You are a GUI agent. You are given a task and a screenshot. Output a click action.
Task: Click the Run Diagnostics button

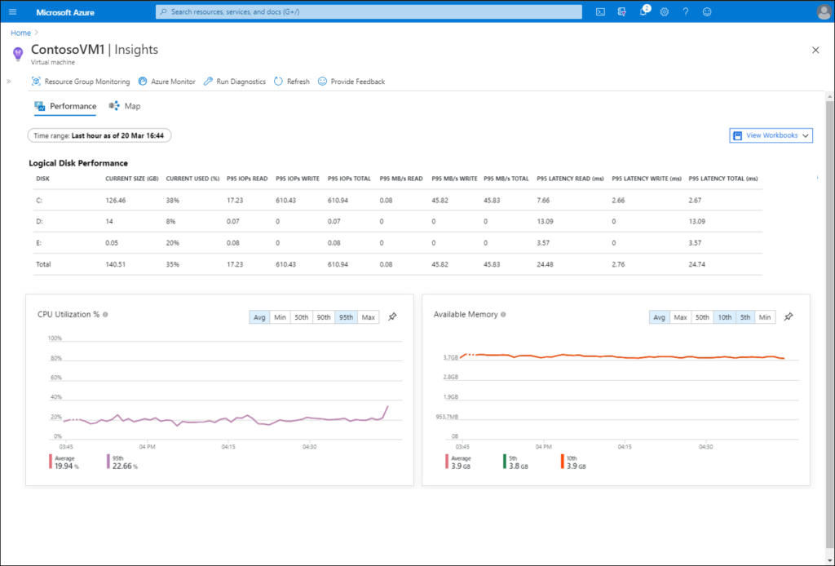coord(235,82)
